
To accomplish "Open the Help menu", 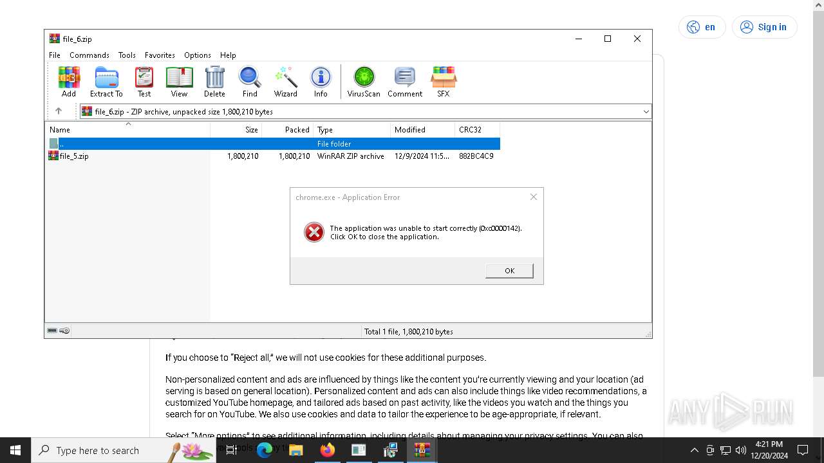I will pos(228,55).
